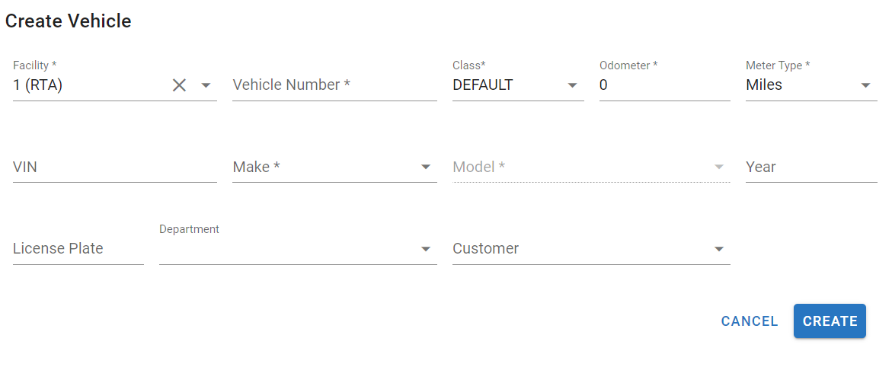Cancel the Create Vehicle dialog
Viewport: 892px width, 367px height.
point(750,321)
